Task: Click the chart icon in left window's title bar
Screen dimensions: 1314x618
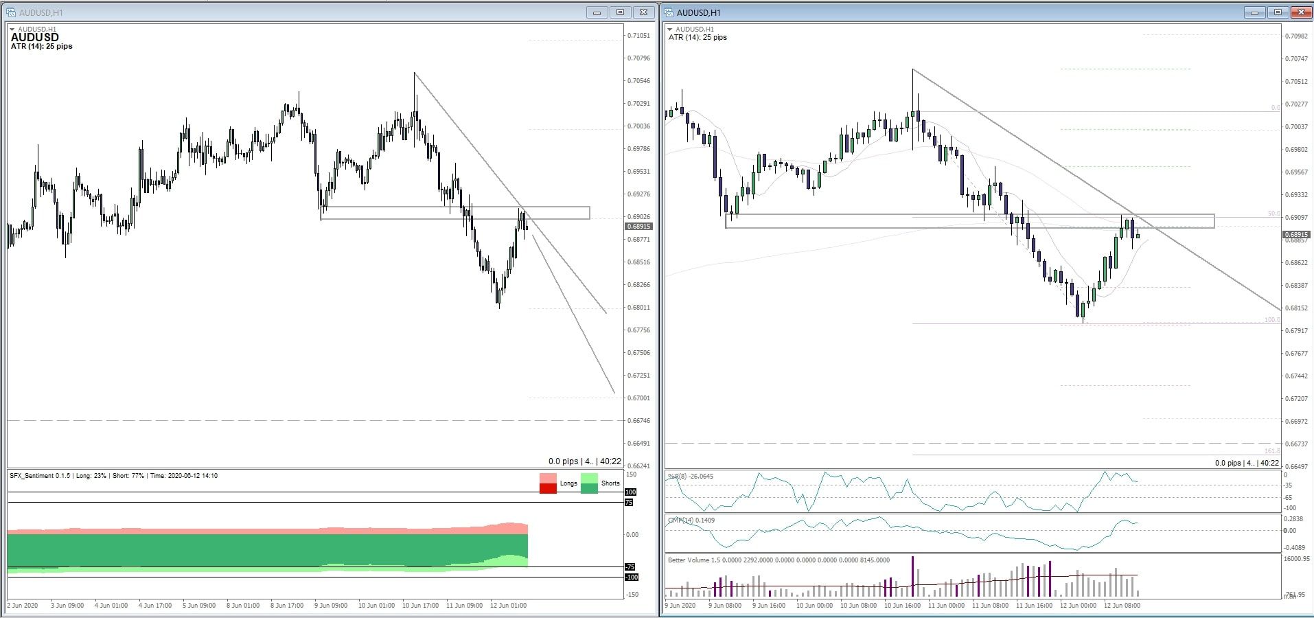Action: point(11,12)
